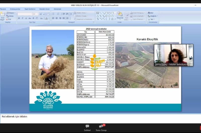Toggle bulleted list formatting
Screen dimensions: 201x133
[53, 14]
